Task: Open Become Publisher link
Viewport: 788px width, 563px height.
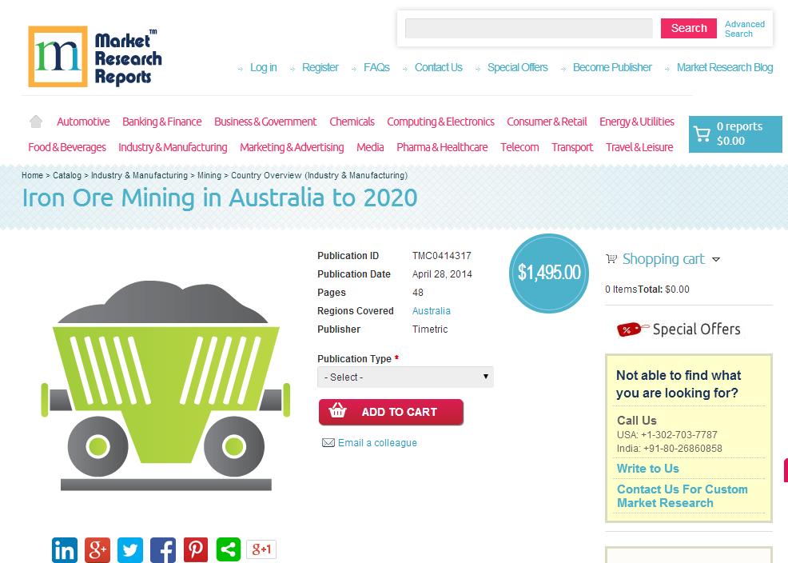Action: pos(612,67)
